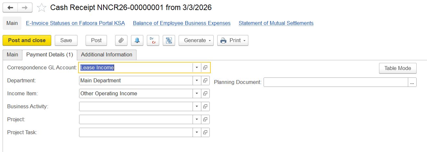
Task: Click the bell reminder icon
Action: pos(137,41)
